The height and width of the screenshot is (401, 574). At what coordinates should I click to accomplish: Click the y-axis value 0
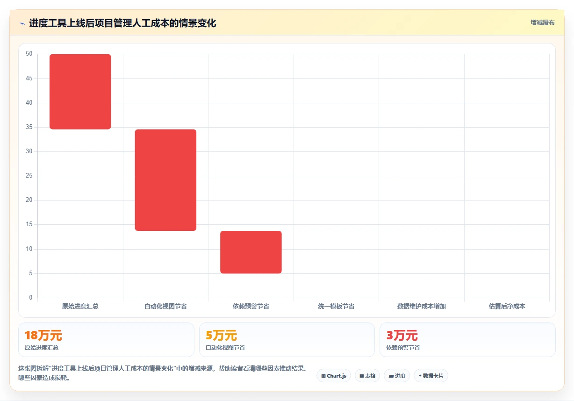coord(31,298)
